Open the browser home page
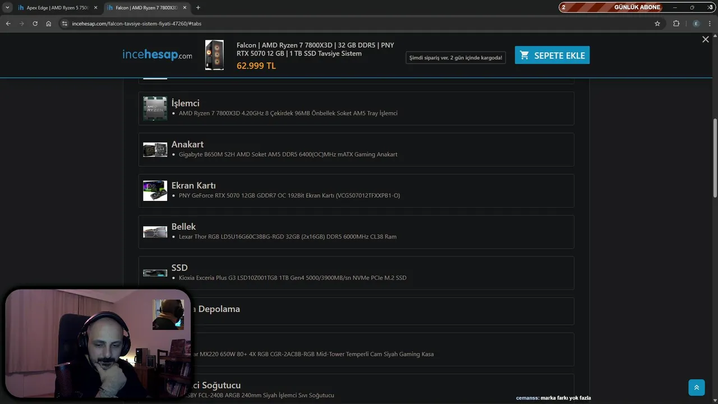This screenshot has height=404, width=718. [49, 24]
